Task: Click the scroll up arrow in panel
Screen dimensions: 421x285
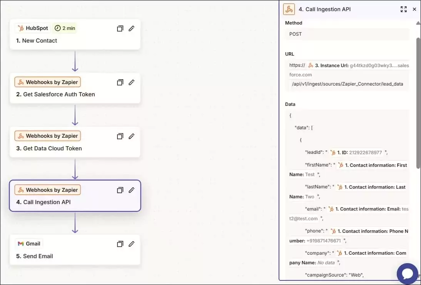Action: pyautogui.click(x=418, y=23)
